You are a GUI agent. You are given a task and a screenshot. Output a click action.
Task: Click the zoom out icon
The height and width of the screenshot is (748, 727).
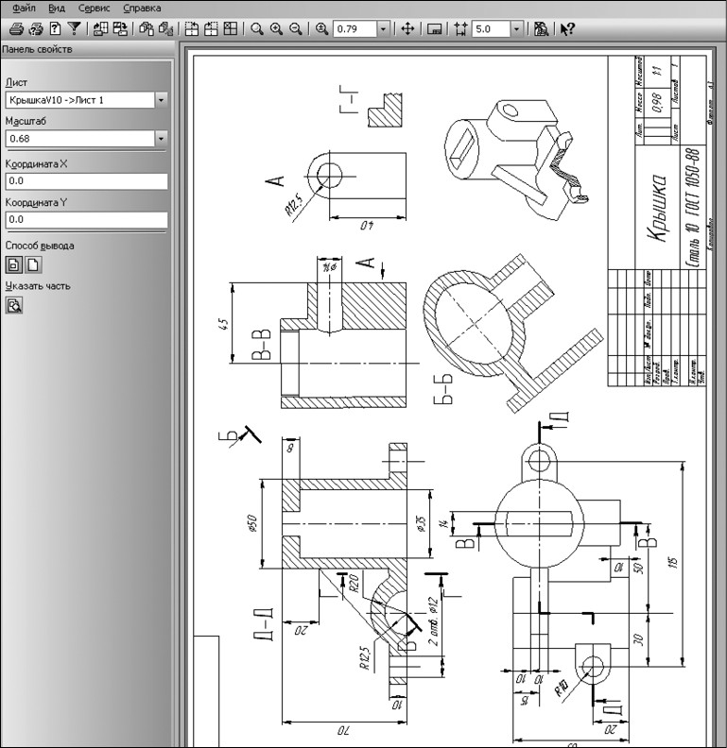tap(296, 29)
